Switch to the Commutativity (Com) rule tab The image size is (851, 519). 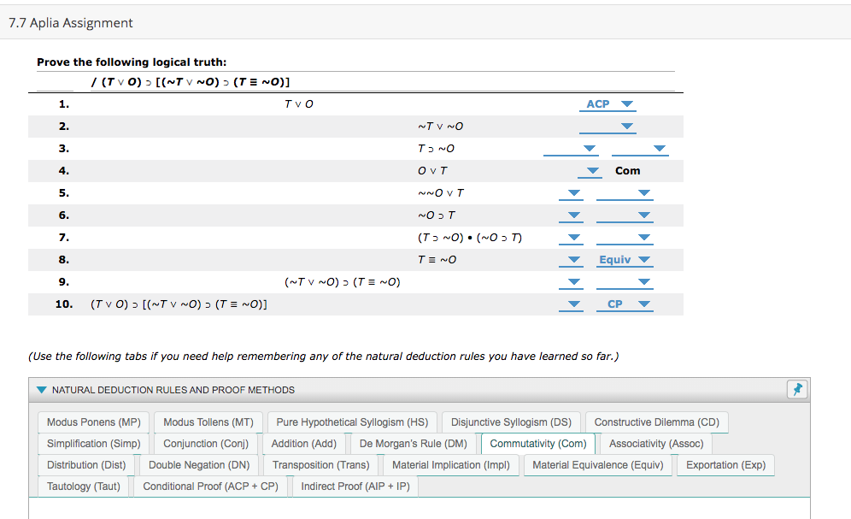click(537, 444)
